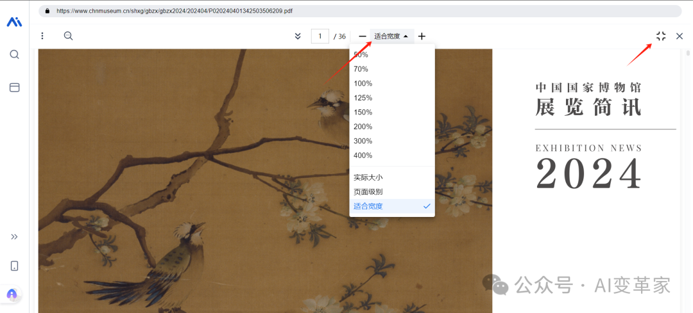This screenshot has height=313, width=693.
Task: Click the mobile phone icon in the sidebar
Action: click(14, 266)
